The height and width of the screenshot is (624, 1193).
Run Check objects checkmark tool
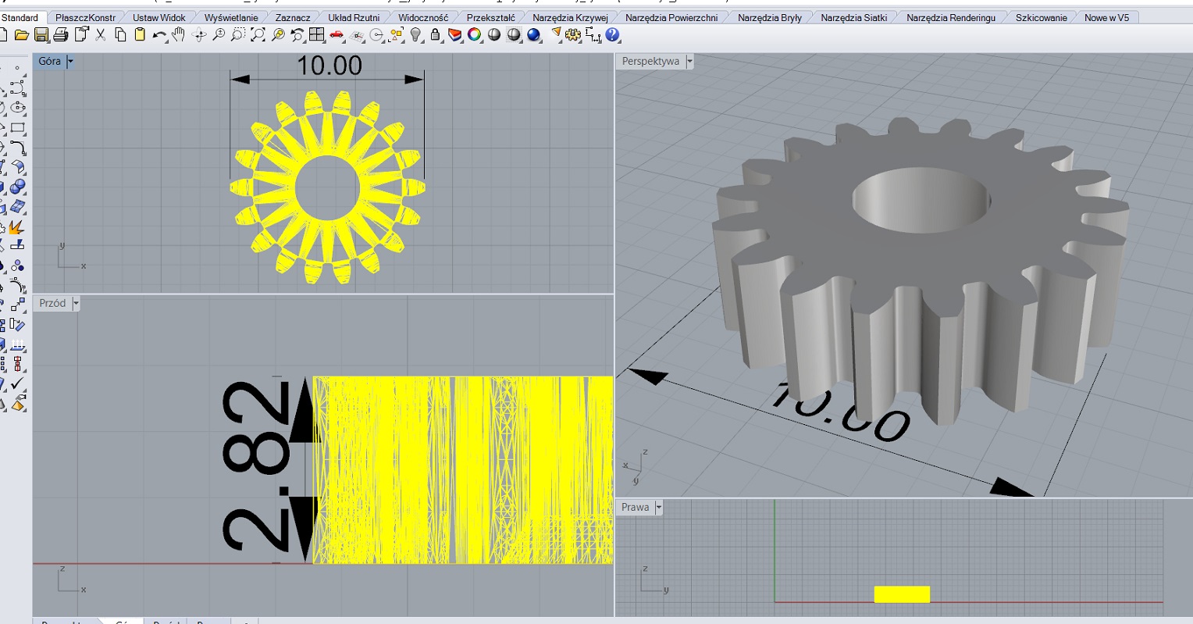coord(17,383)
